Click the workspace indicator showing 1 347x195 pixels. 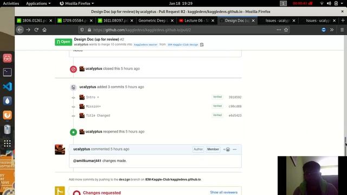pyautogui.click(x=283, y=3)
